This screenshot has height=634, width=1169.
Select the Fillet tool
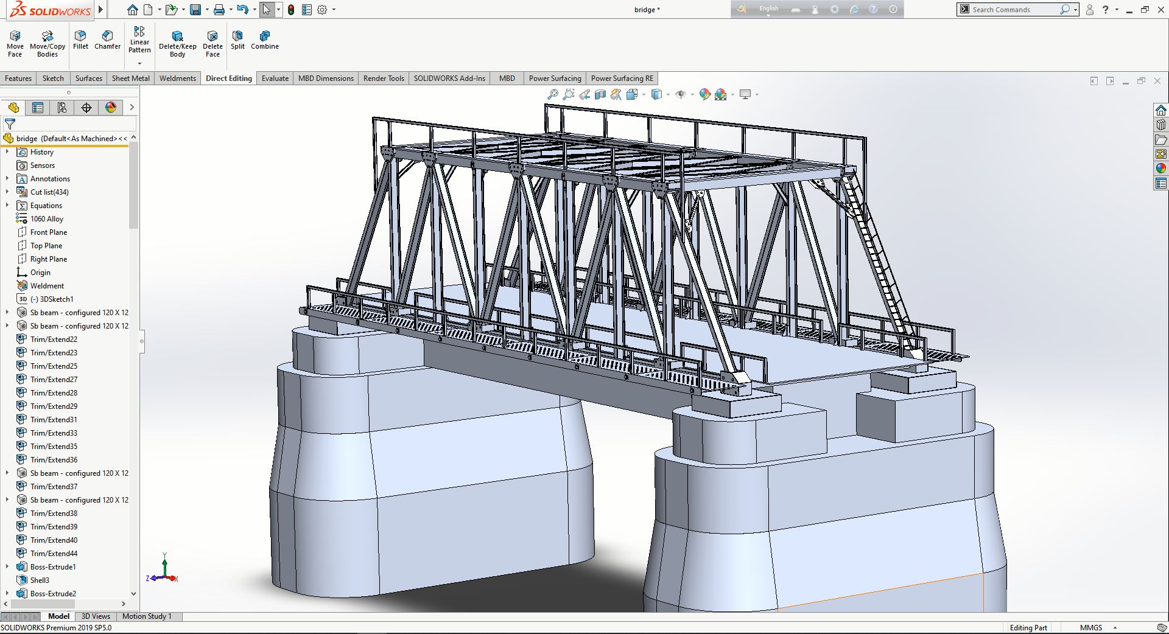coord(80,40)
